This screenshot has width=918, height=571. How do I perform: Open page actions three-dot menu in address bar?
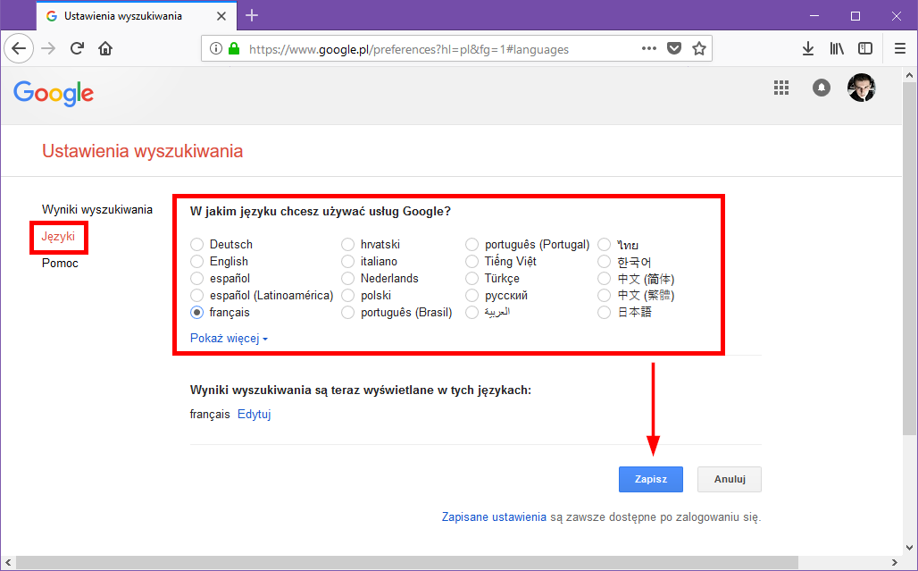(x=649, y=48)
